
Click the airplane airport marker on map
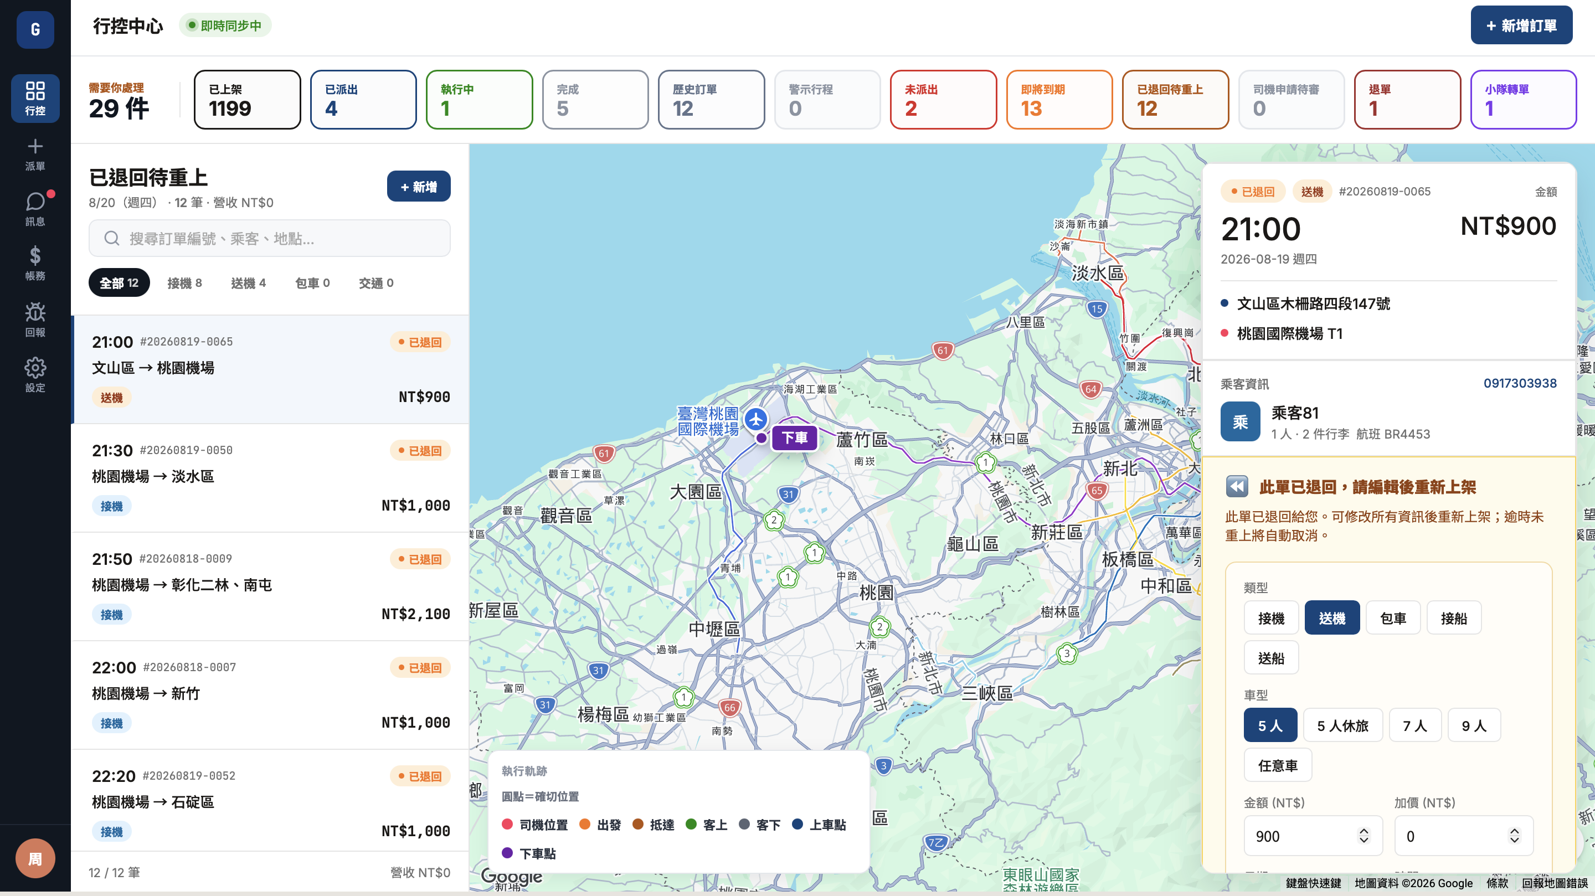[x=755, y=419]
